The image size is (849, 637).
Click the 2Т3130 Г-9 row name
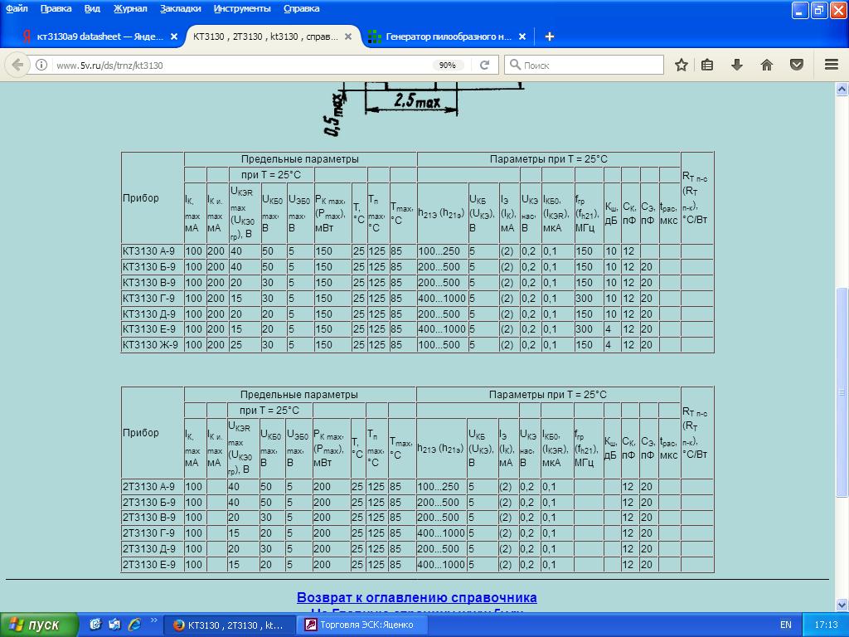pyautogui.click(x=148, y=533)
